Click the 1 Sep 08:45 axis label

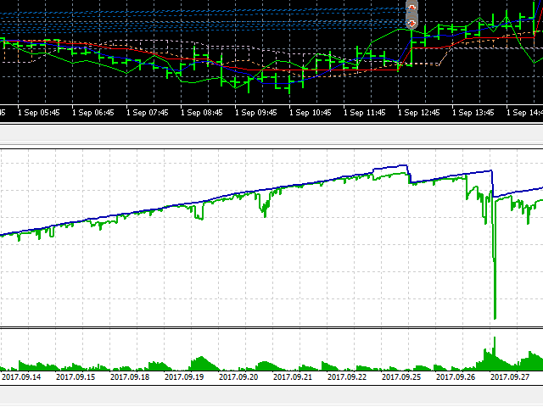tap(203, 112)
